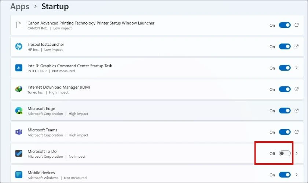308x183 pixels.
Task: Toggle Microsoft Edge startup off
Action: point(285,111)
